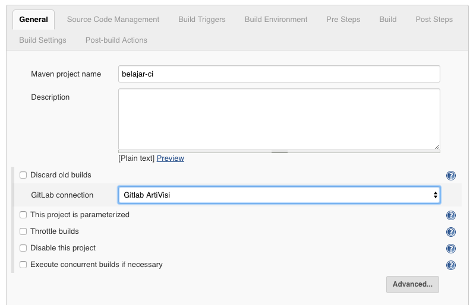Viewport: 473px width, 305px height.
Task: Open help for Disable this project
Action: click(x=450, y=249)
